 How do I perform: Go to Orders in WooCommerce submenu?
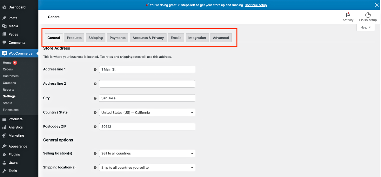8,69
